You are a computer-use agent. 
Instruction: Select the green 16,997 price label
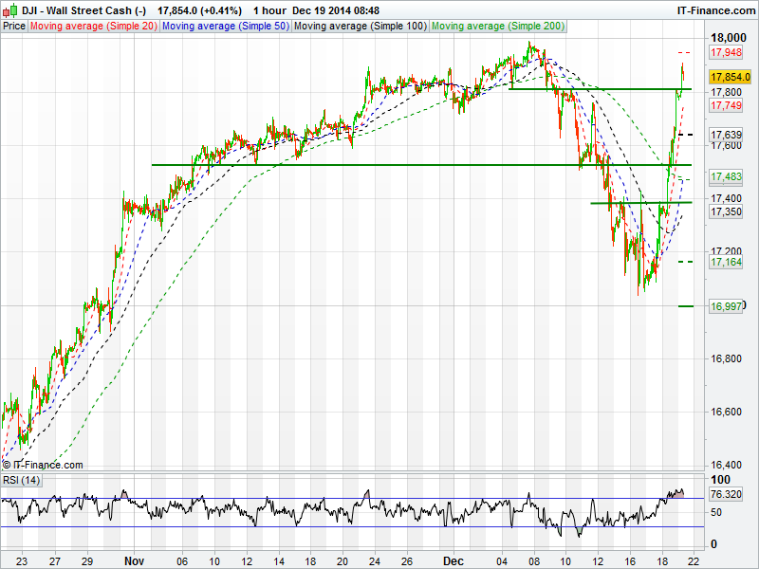(x=726, y=305)
